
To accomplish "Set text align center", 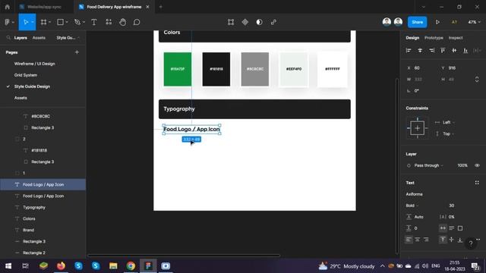I will click(x=418, y=240).
